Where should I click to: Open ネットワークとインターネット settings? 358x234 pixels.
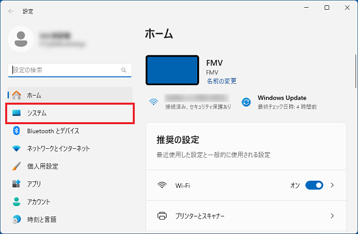coord(70,148)
